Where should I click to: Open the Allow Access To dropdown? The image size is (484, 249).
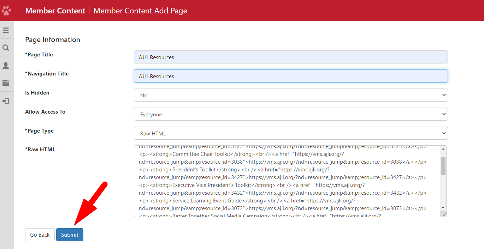(x=291, y=114)
